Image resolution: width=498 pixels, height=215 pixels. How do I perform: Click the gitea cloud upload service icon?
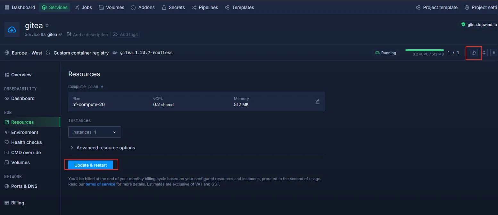click(12, 30)
